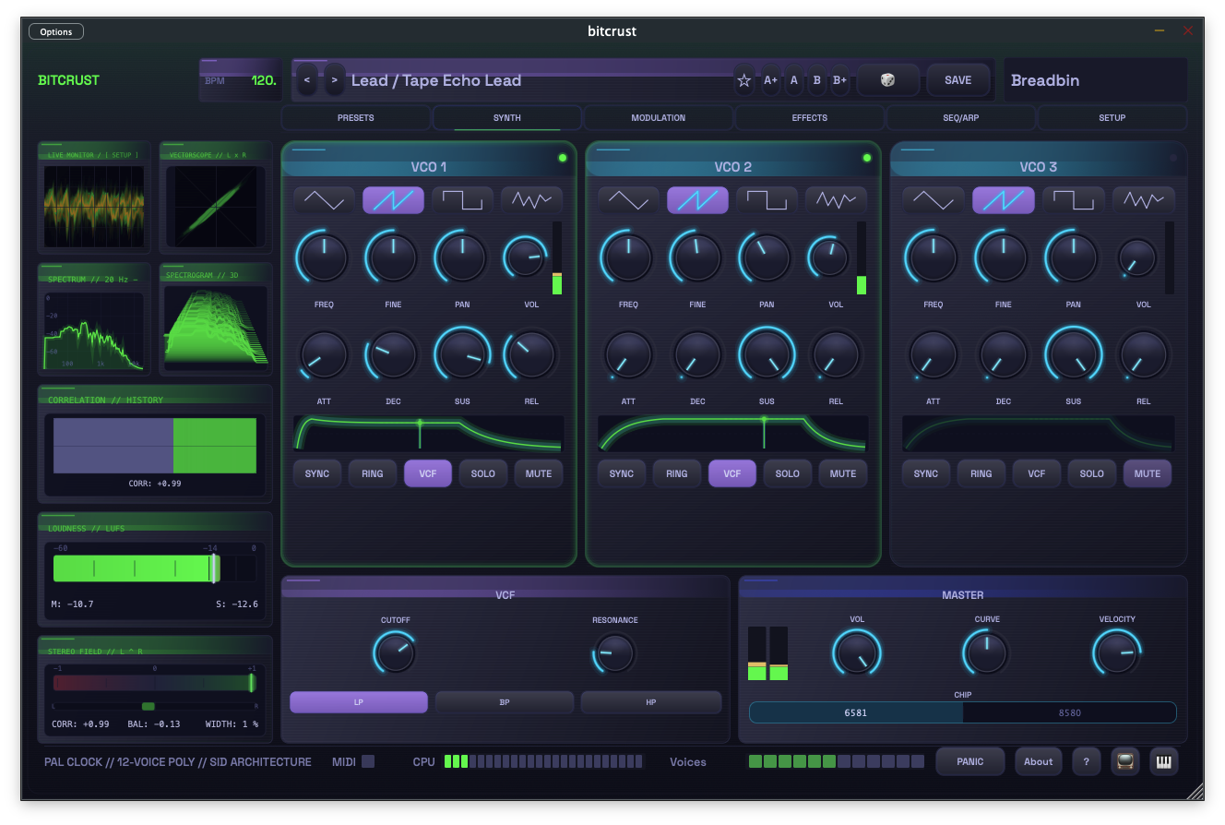Open help via the question mark icon
The height and width of the screenshot is (825, 1225).
tap(1086, 761)
